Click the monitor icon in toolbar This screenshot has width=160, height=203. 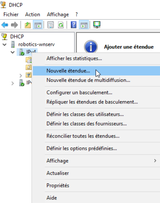click(x=97, y=25)
